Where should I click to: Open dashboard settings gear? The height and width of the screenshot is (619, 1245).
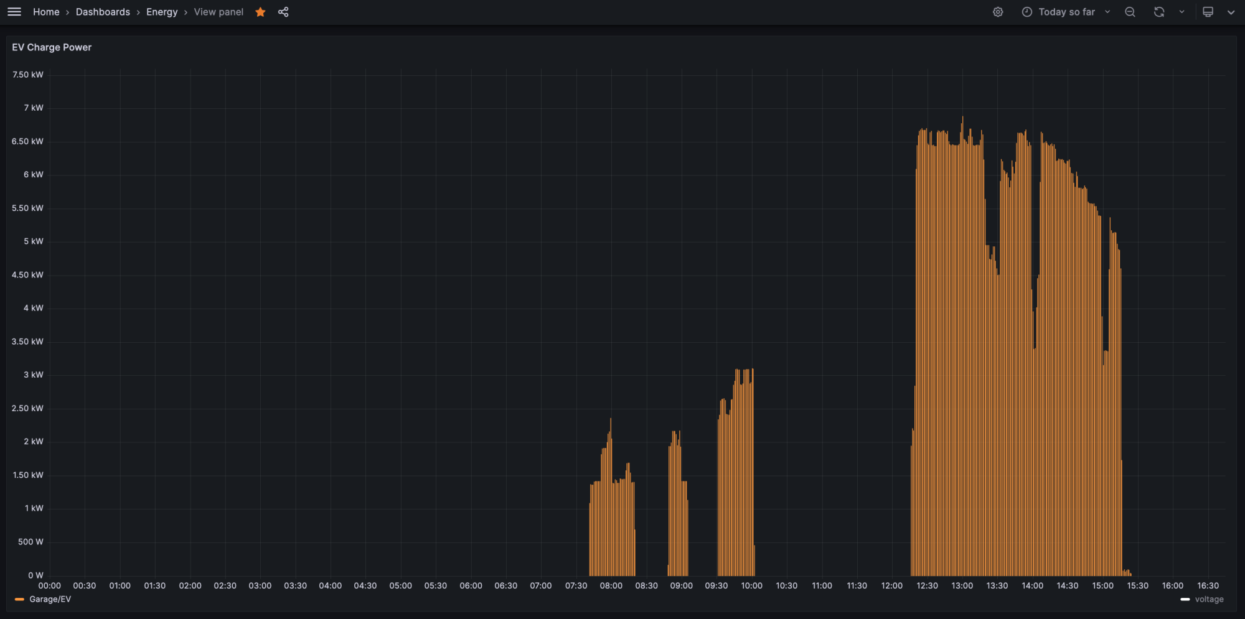coord(998,12)
